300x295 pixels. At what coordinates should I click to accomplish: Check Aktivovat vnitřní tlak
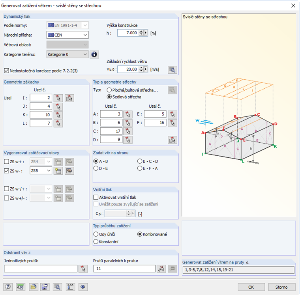pyautogui.click(x=96, y=197)
